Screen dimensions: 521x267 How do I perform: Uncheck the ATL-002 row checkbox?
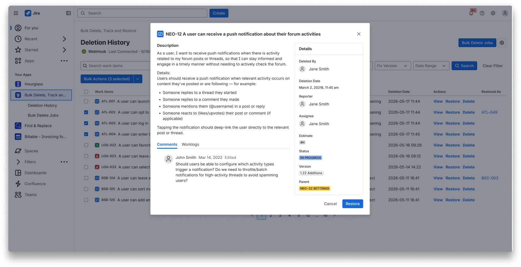pos(86,112)
